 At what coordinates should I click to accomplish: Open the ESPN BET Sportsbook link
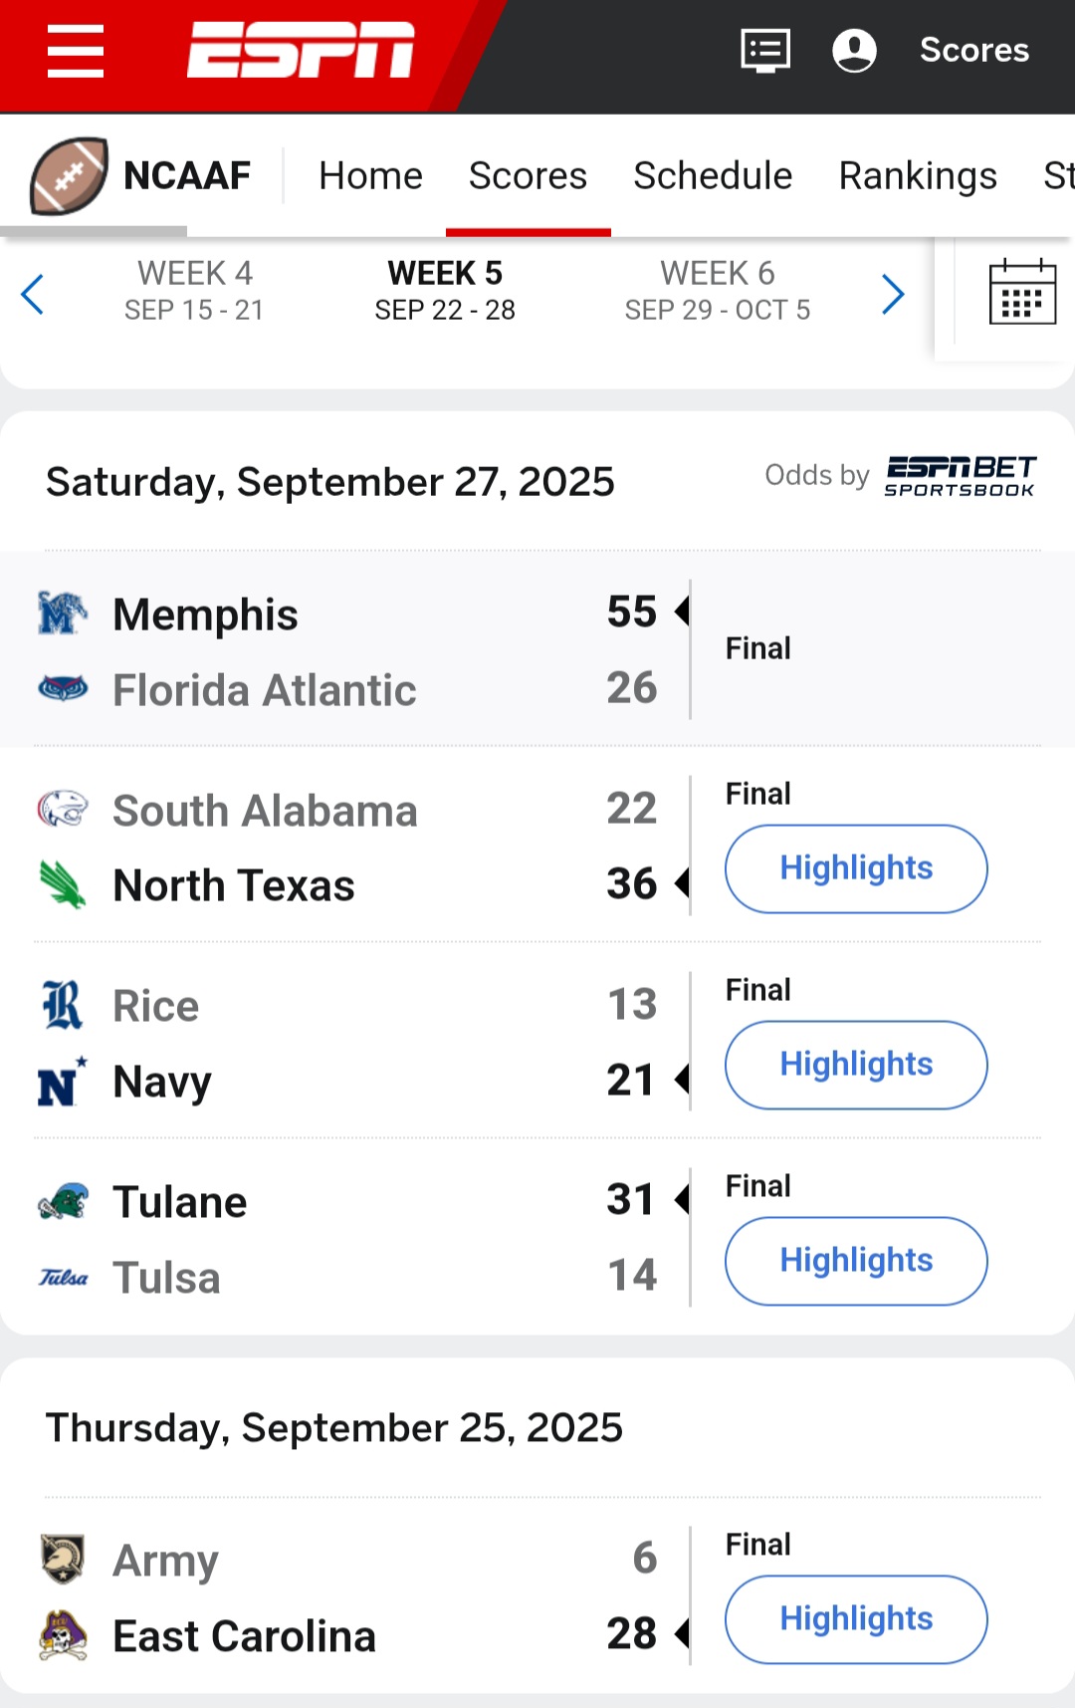960,476
